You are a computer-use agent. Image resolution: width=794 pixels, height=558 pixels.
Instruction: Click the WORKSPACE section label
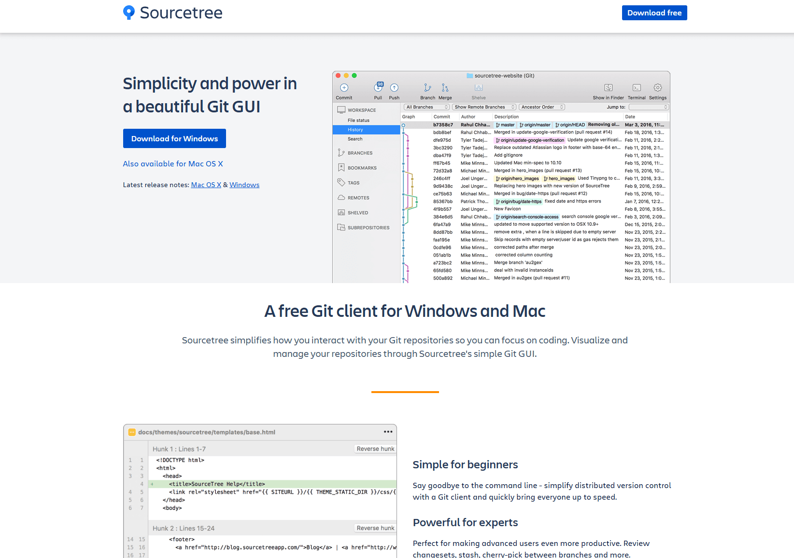click(x=362, y=110)
